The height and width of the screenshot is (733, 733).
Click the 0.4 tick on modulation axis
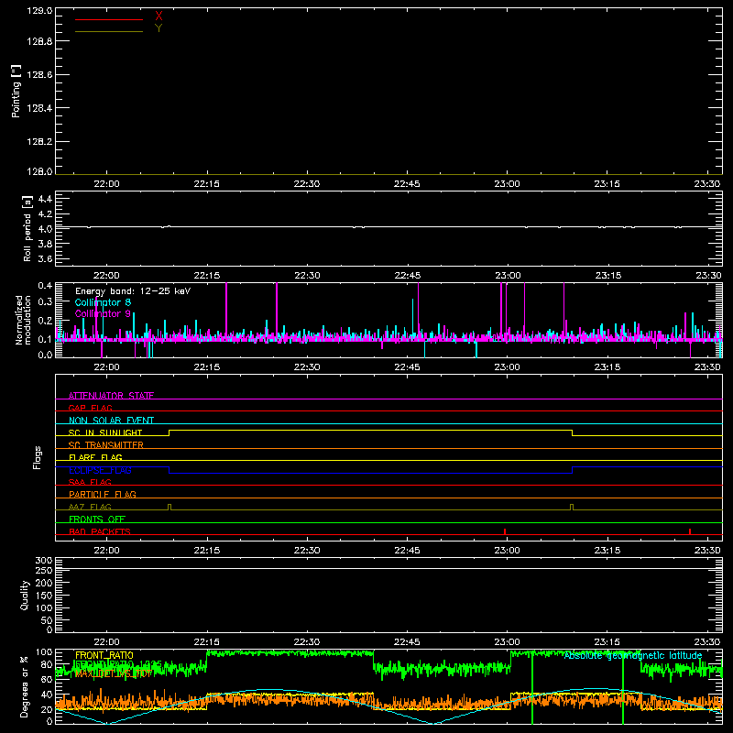pos(45,286)
